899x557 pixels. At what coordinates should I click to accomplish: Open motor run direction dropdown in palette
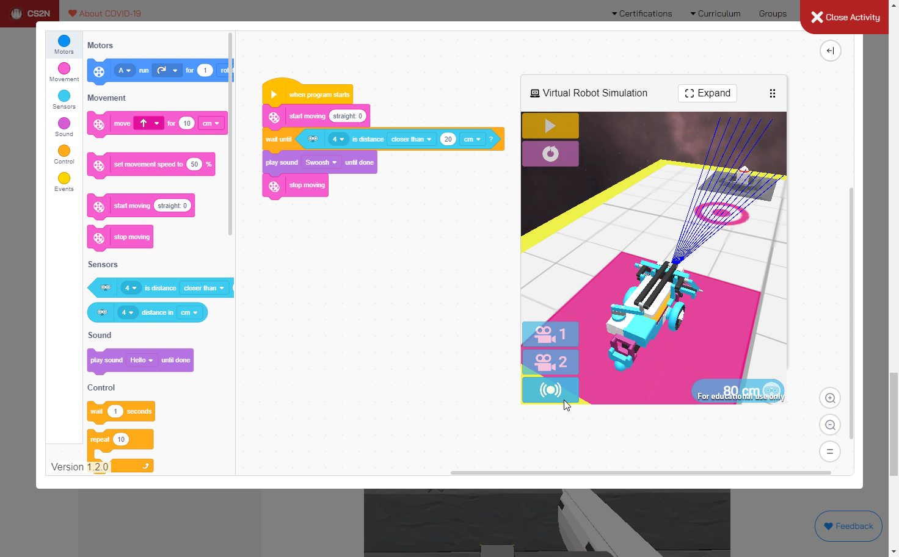coord(167,71)
